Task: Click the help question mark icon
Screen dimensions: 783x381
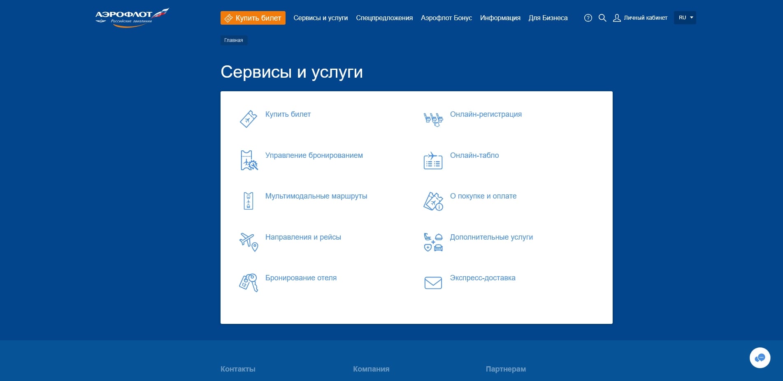Action: tap(588, 18)
